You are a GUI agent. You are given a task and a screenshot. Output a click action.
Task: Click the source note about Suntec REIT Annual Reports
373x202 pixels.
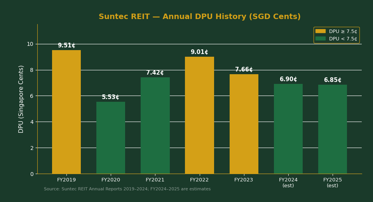[x=127, y=189]
